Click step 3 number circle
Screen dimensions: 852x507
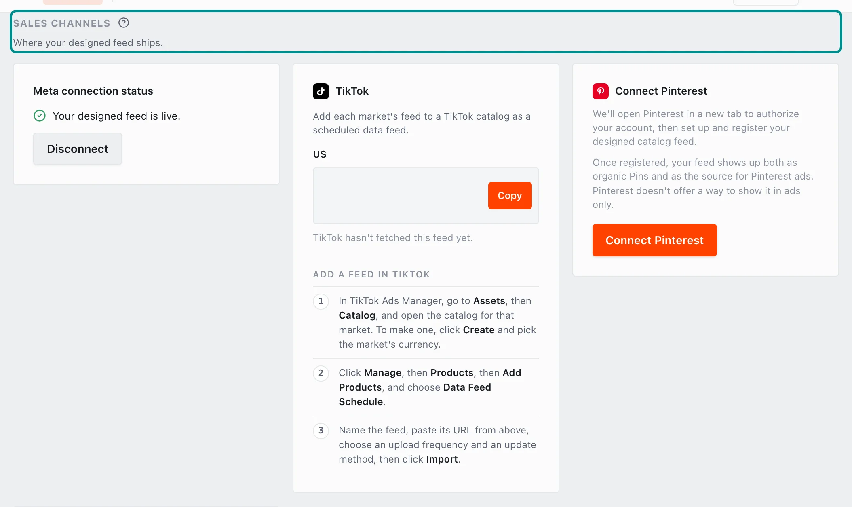(321, 430)
